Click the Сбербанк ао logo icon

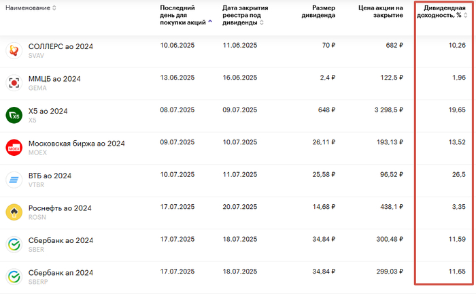(14, 244)
